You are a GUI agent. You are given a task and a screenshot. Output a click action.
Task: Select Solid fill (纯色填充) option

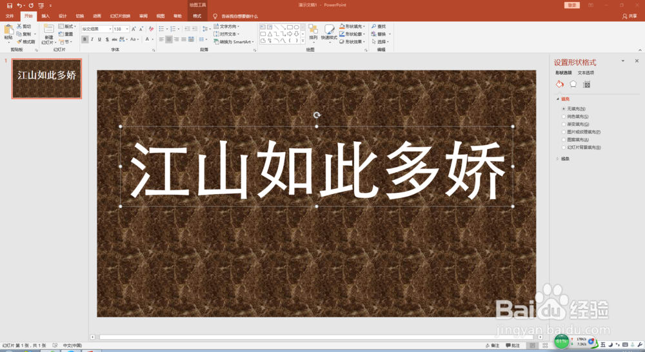[575, 117]
